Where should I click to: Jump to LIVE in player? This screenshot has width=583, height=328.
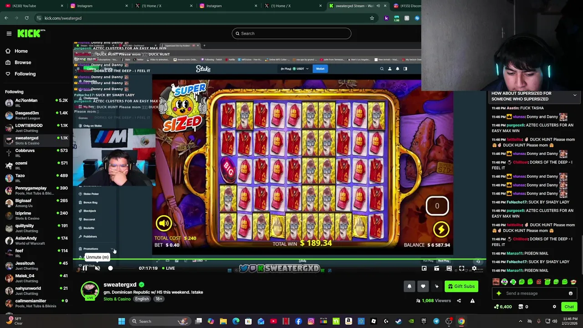click(x=168, y=268)
